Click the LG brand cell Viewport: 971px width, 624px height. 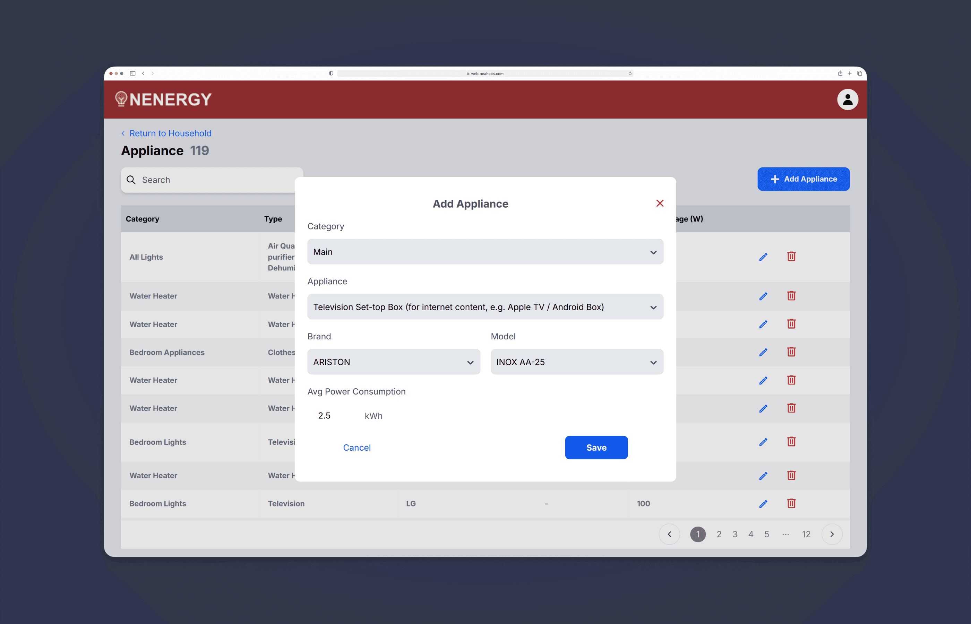click(x=411, y=503)
